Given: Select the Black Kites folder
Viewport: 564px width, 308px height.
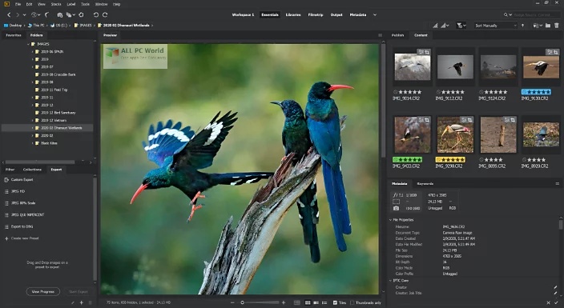Looking at the screenshot, I should coord(49,143).
